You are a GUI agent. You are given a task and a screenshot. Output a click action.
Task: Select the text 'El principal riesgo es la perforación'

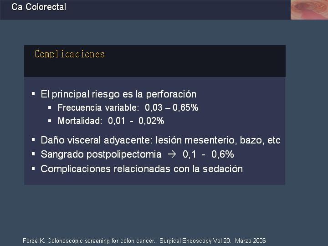(118, 94)
